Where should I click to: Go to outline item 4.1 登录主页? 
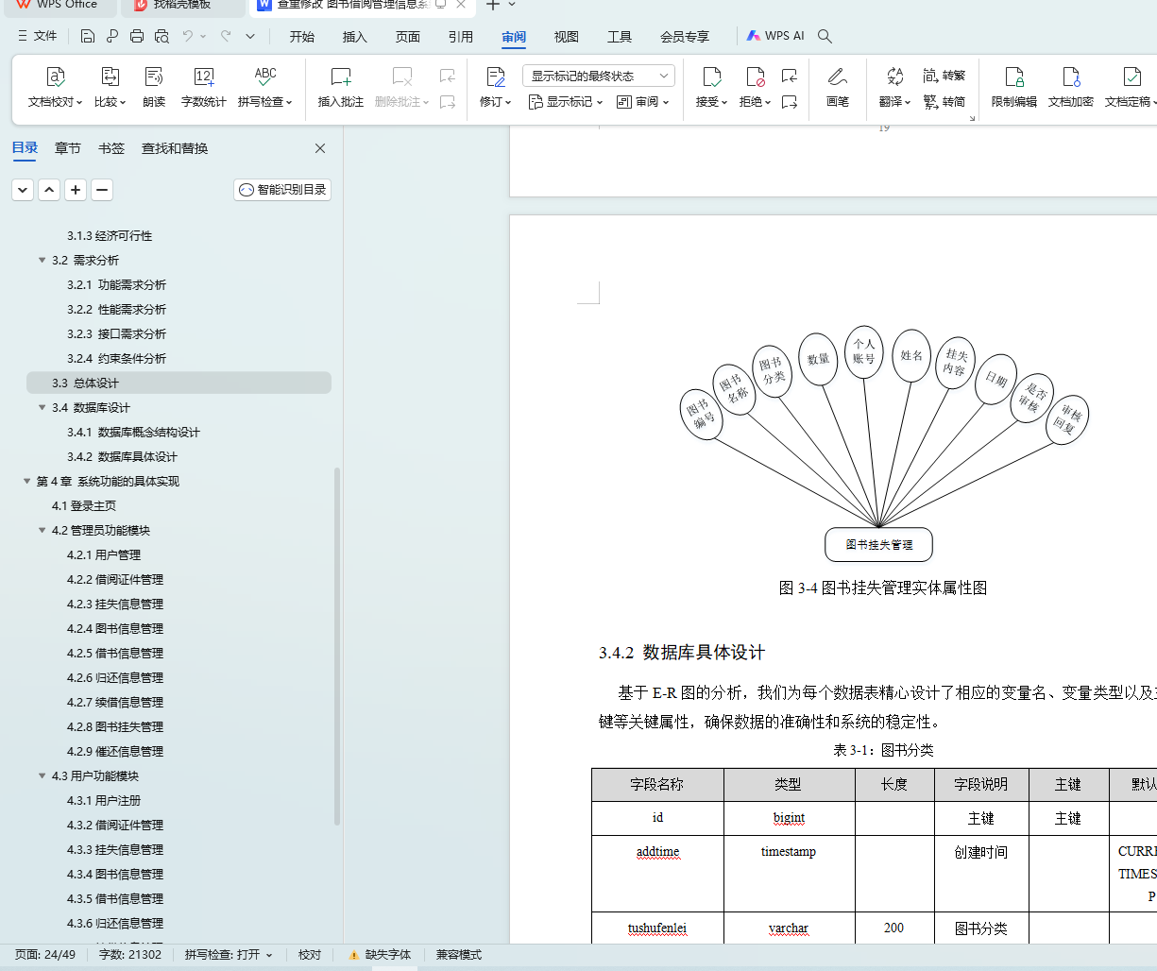84,505
